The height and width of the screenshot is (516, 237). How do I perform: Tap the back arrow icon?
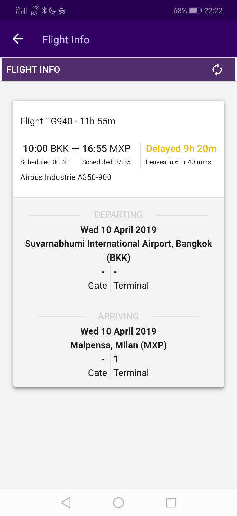[x=18, y=39]
